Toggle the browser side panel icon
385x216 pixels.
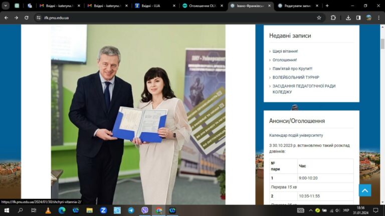[358, 18]
